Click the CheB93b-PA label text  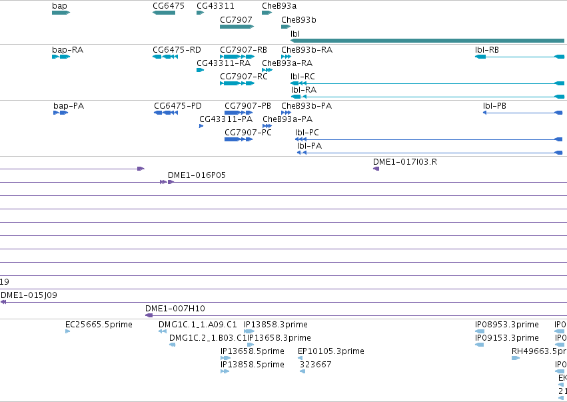click(306, 106)
